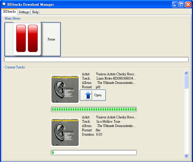Click the Liner Notes full green progress bar
The height and width of the screenshot is (162, 193).
pos(94,109)
